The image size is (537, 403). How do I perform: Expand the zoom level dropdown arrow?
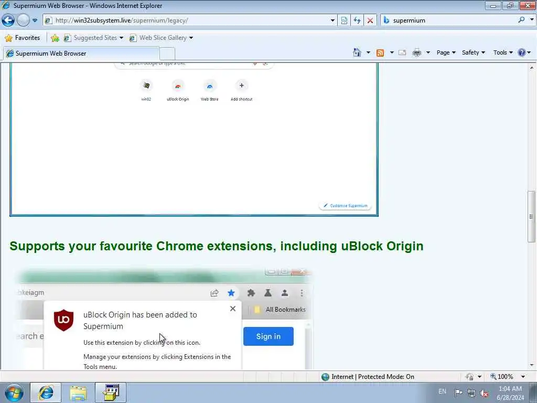tap(523, 377)
